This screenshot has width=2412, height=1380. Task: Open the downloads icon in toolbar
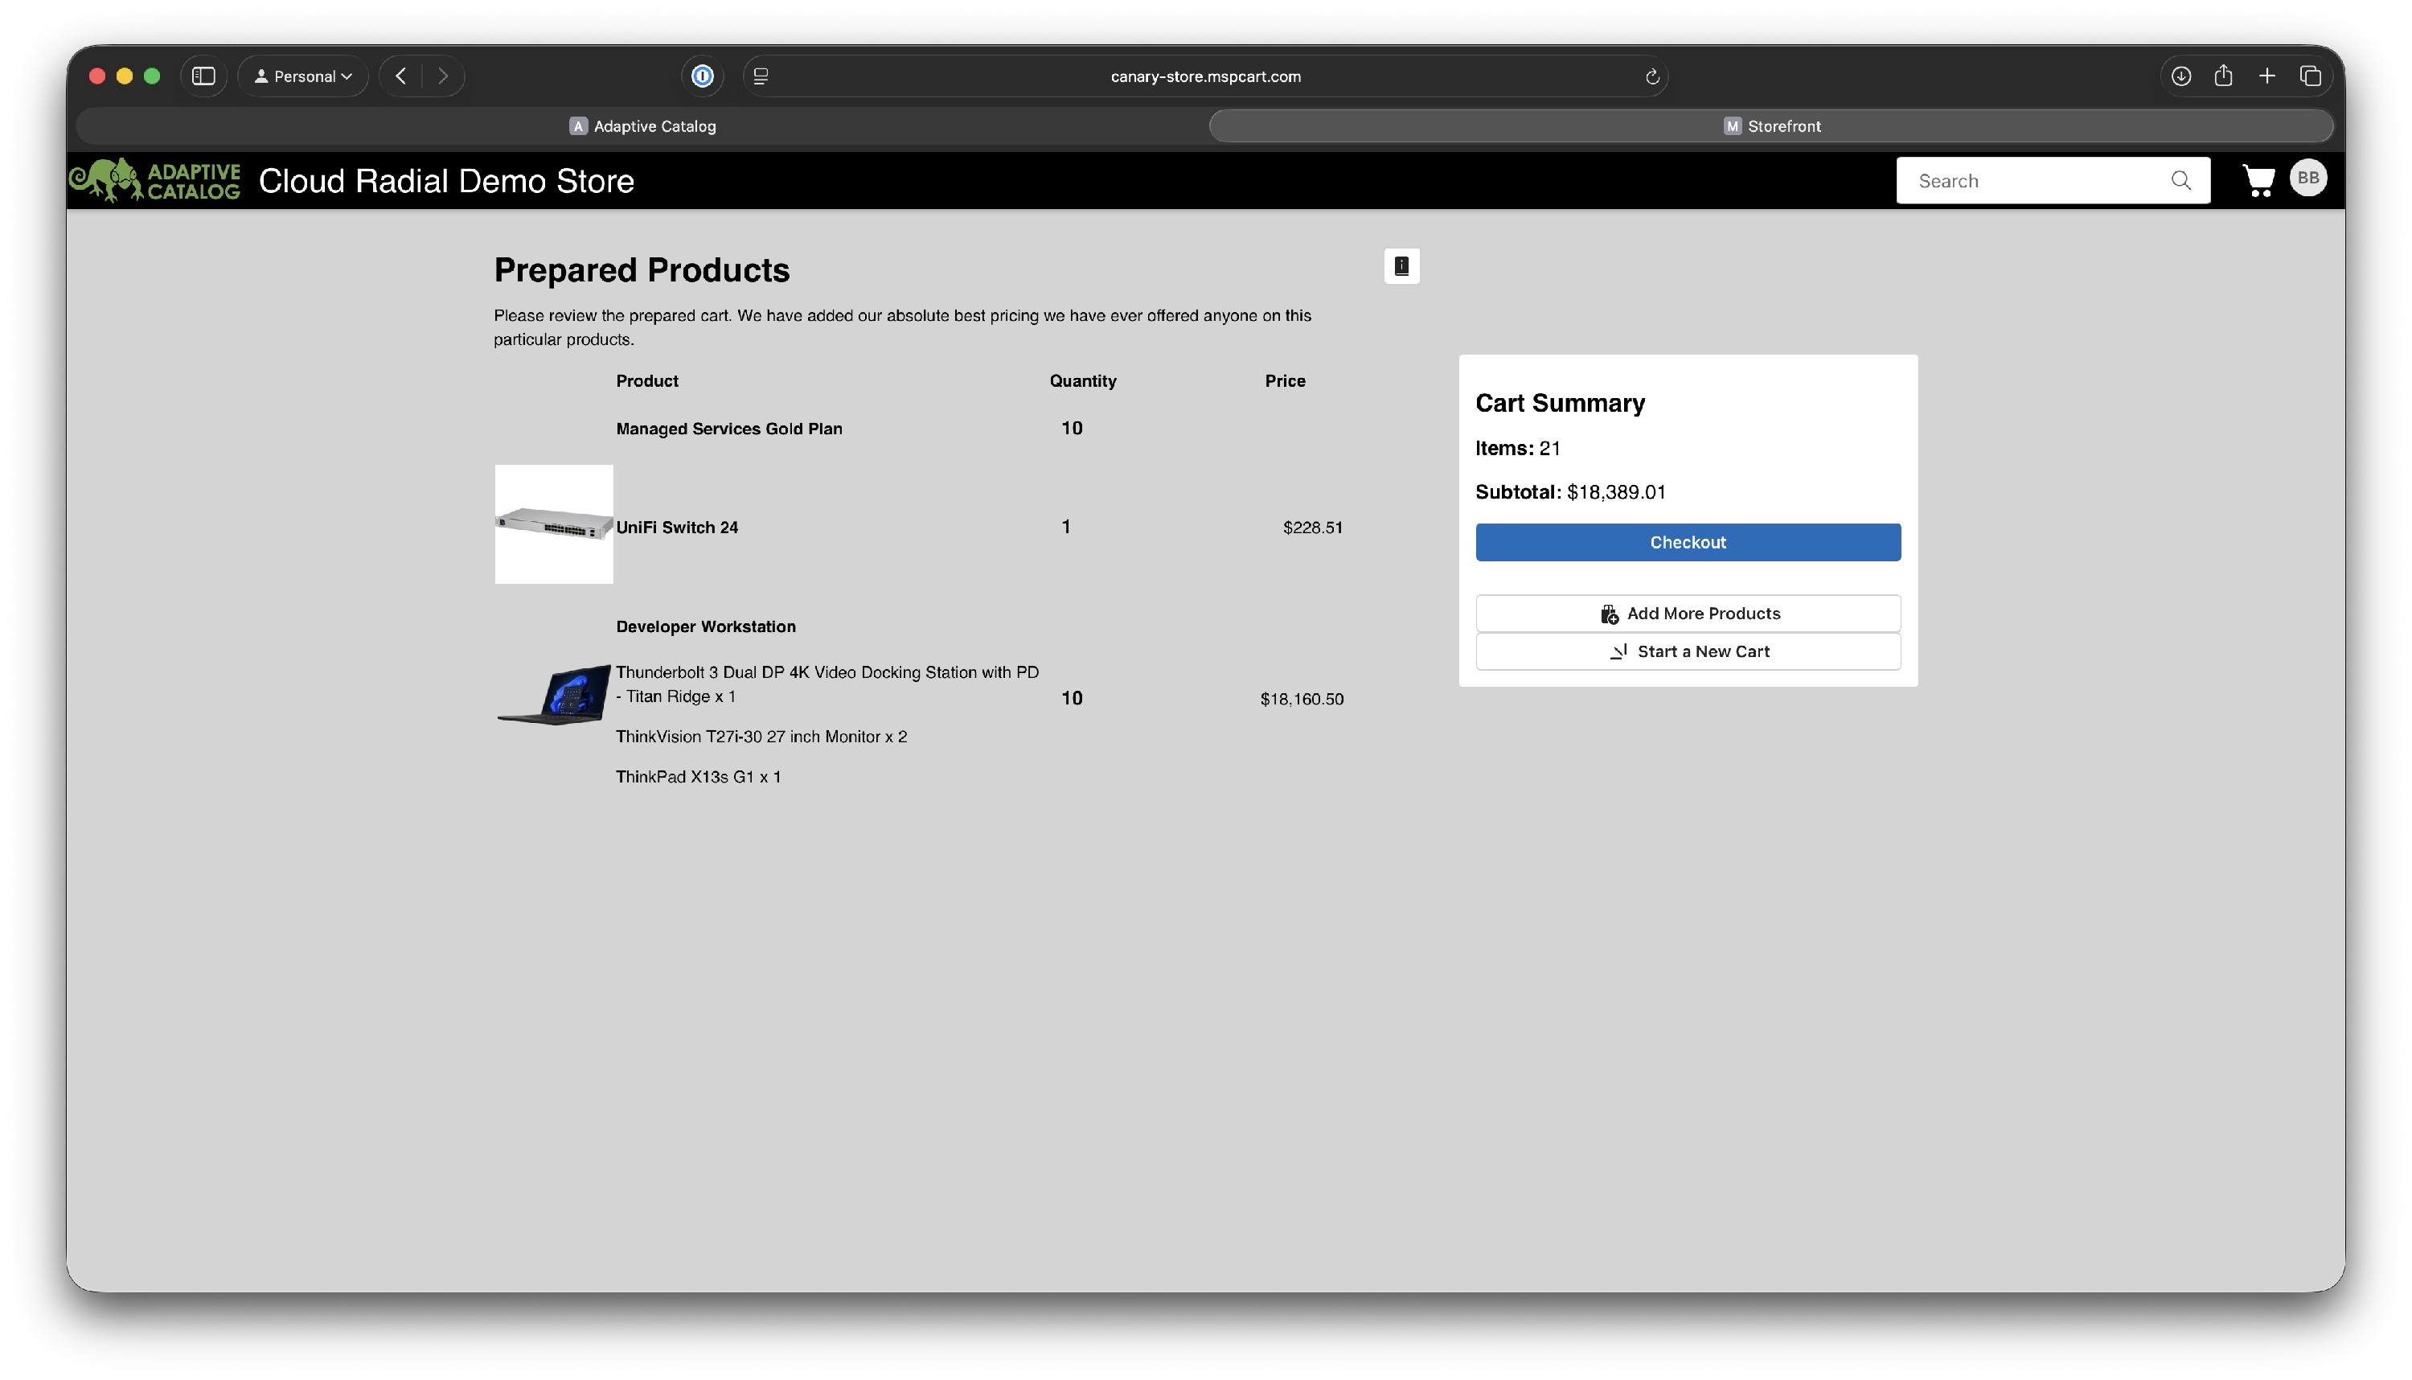click(2180, 76)
